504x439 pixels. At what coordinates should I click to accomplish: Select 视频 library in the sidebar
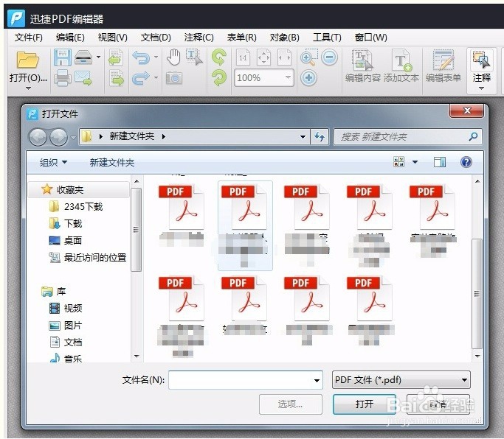pos(66,308)
